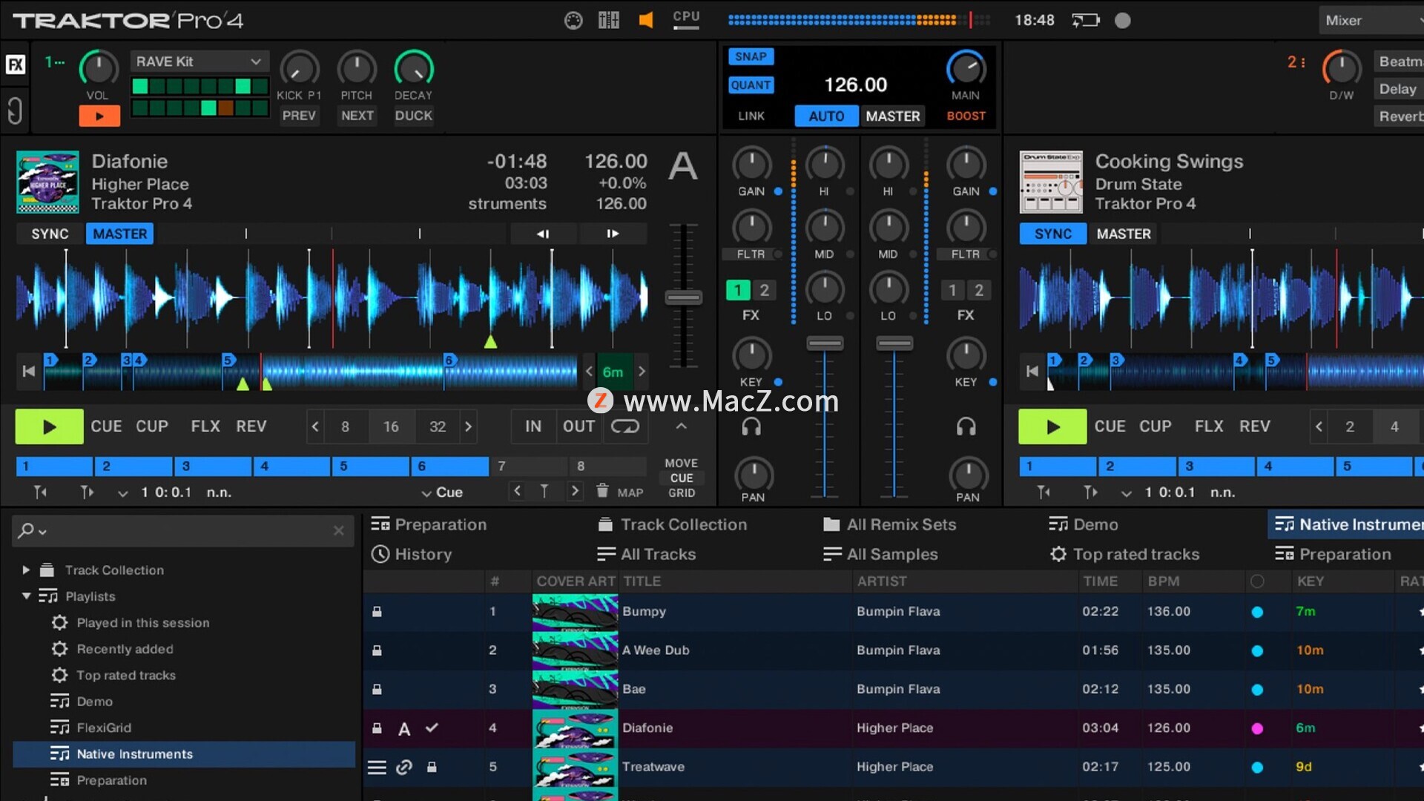Open cue selector dropdown on Deck A
The height and width of the screenshot is (801, 1424).
pyautogui.click(x=123, y=492)
